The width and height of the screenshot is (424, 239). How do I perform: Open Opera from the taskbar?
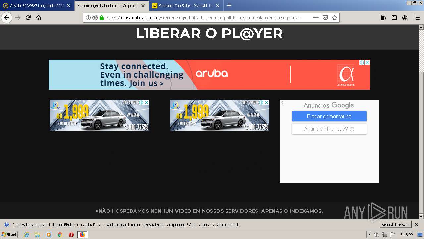pyautogui.click(x=71, y=235)
